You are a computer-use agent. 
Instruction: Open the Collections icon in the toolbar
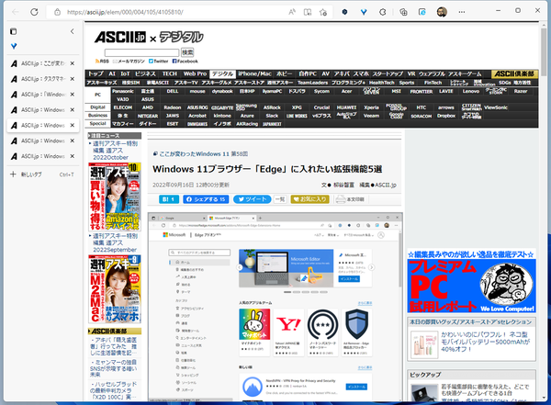click(403, 12)
